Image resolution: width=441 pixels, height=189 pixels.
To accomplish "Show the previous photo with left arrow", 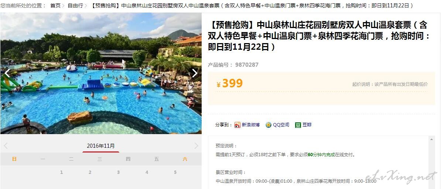I will (7, 73).
